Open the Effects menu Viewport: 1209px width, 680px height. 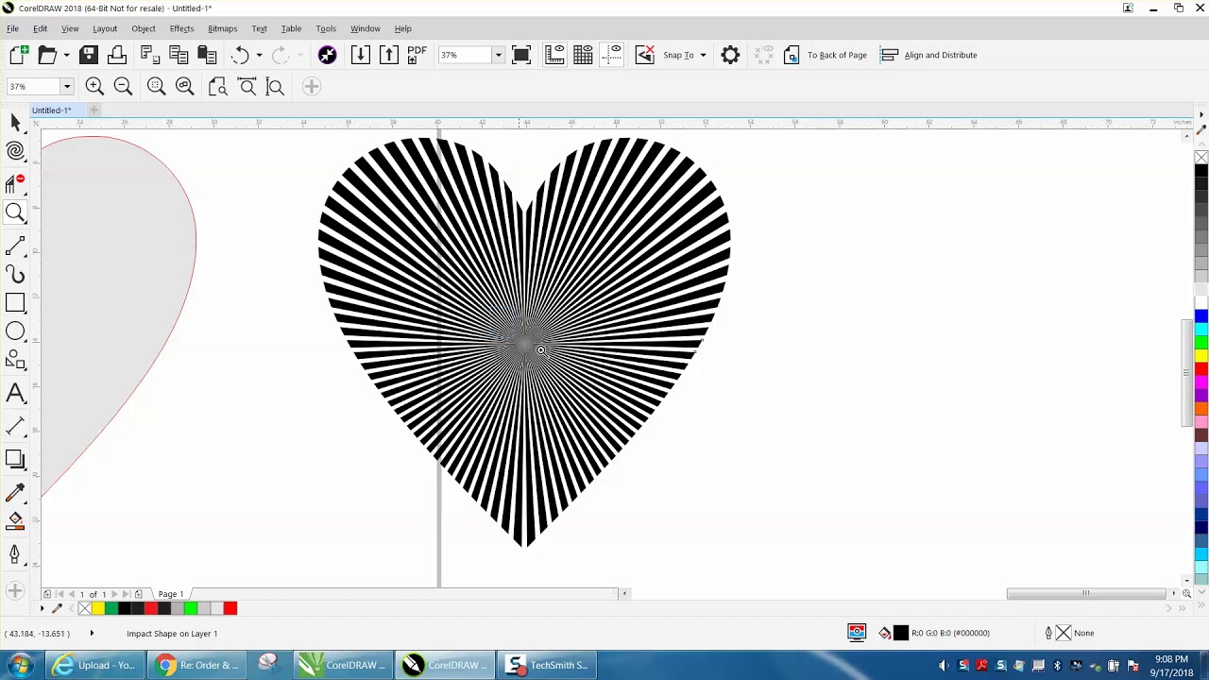coord(181,28)
